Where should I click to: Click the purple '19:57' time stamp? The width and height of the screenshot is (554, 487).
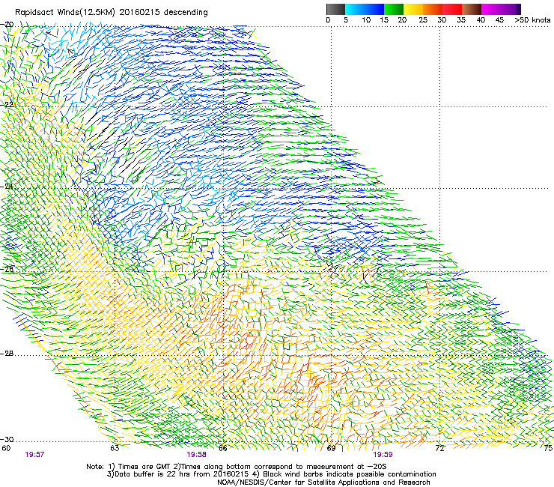coord(34,455)
